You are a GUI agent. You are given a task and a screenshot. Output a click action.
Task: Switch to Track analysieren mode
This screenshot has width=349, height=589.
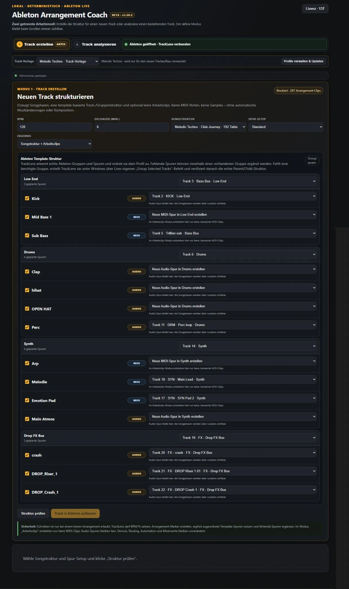(x=96, y=44)
